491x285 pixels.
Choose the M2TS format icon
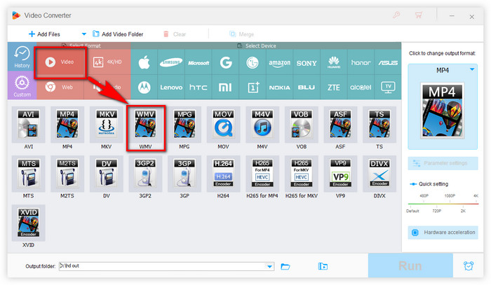pos(67,174)
